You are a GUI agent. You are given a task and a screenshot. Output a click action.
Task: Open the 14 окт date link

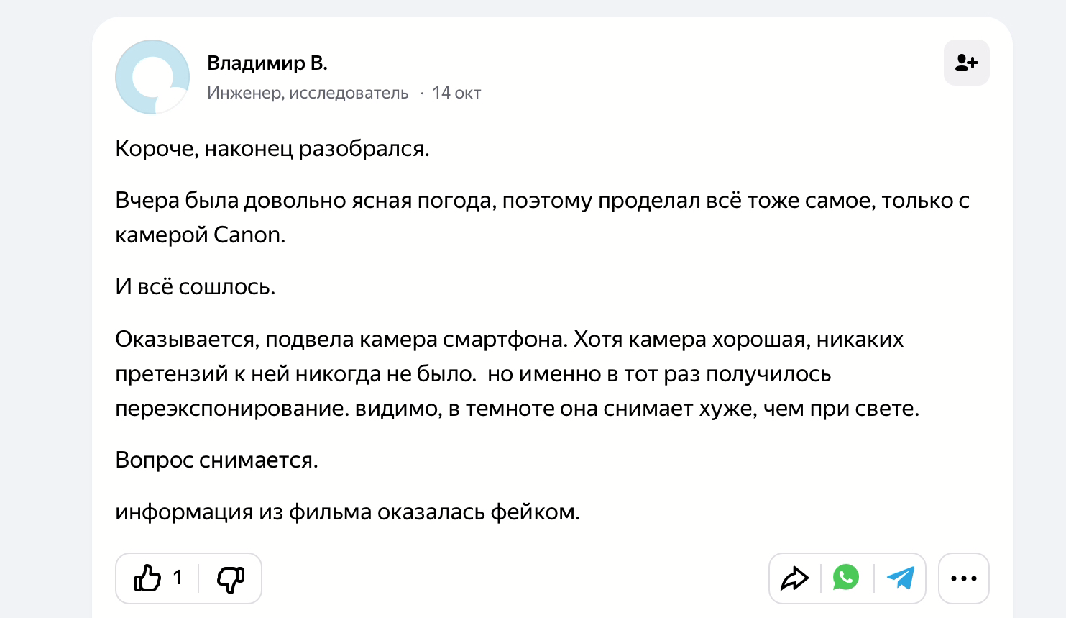pyautogui.click(x=456, y=93)
